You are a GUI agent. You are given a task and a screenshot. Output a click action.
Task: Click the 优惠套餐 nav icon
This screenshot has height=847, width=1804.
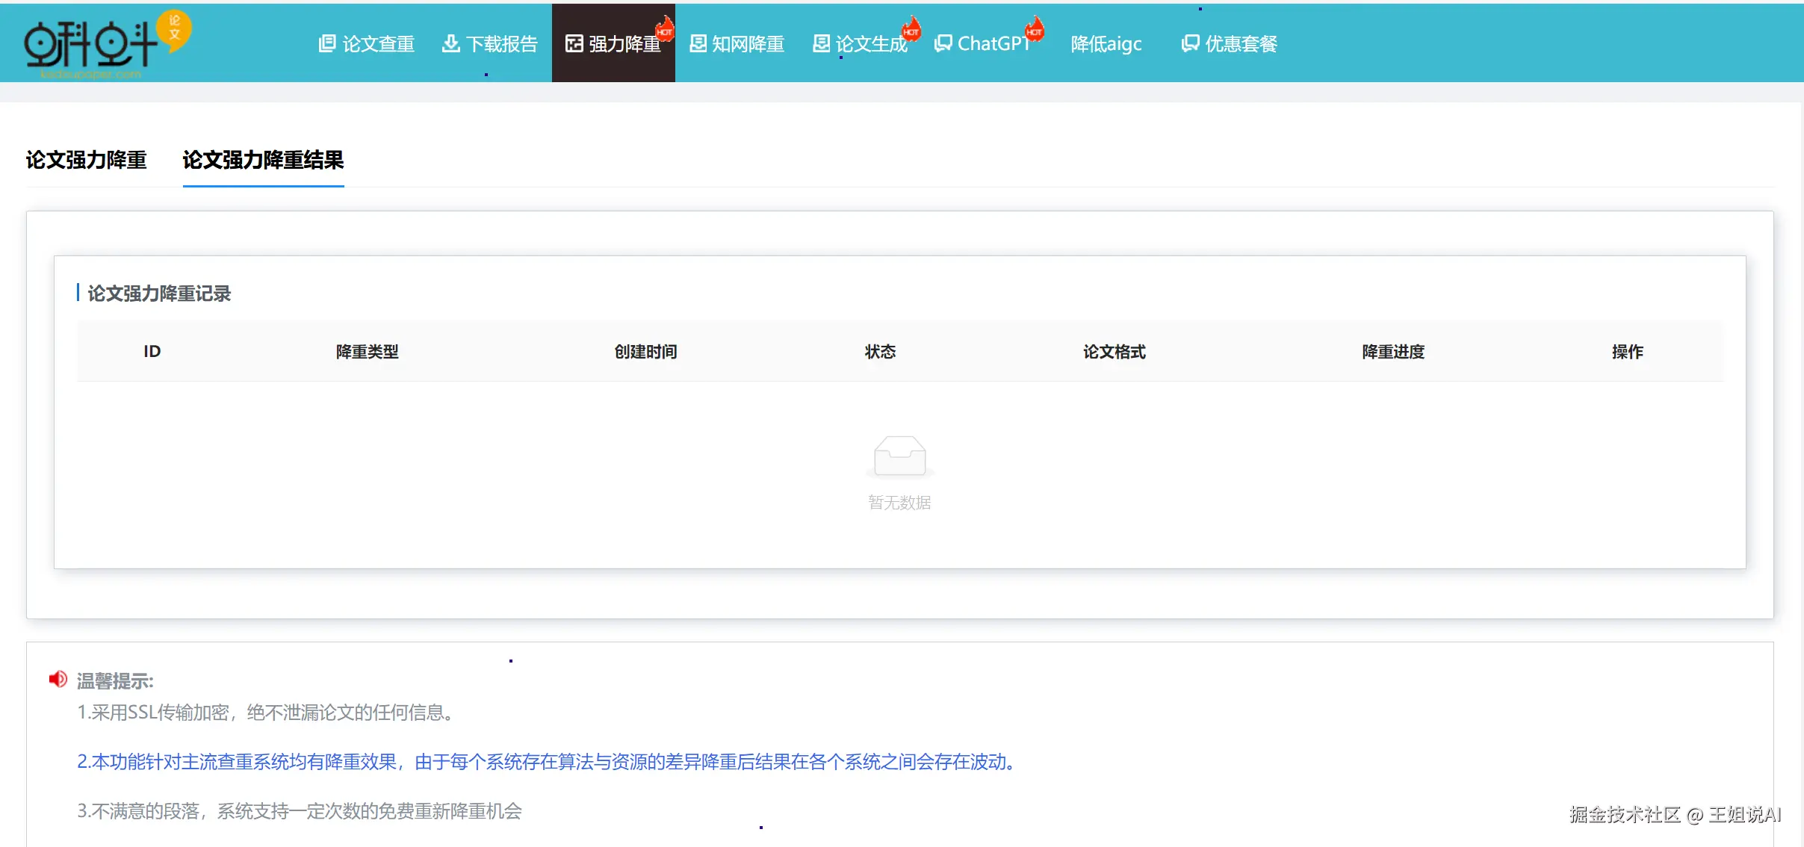coord(1190,43)
